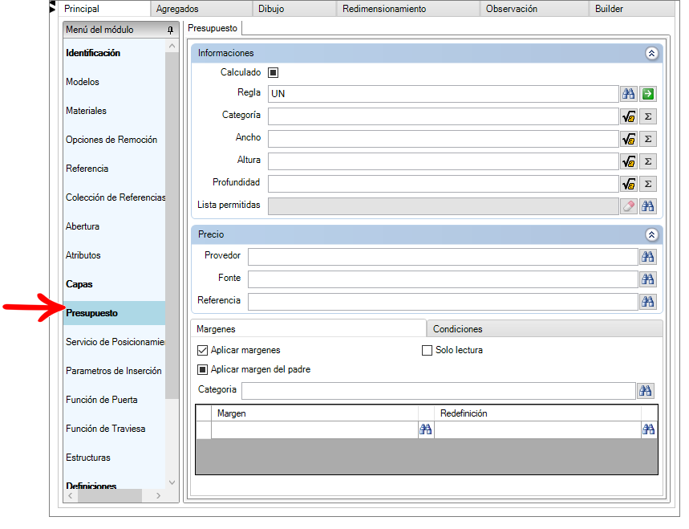Screen dimensions: 689x529
Task: Click module menu scroll left arrow
Action: pyautogui.click(x=71, y=495)
